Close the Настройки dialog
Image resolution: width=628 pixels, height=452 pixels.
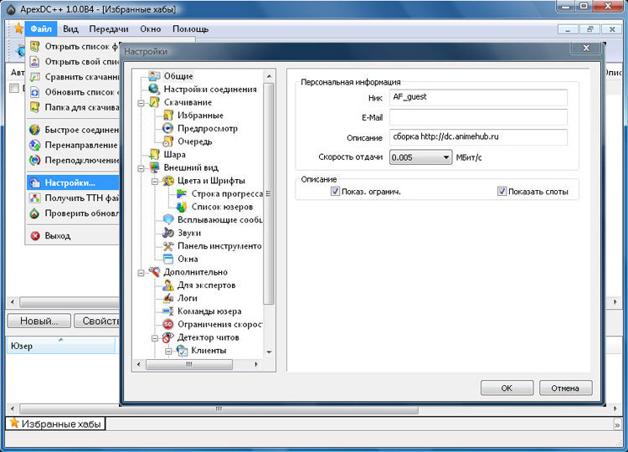(x=586, y=48)
